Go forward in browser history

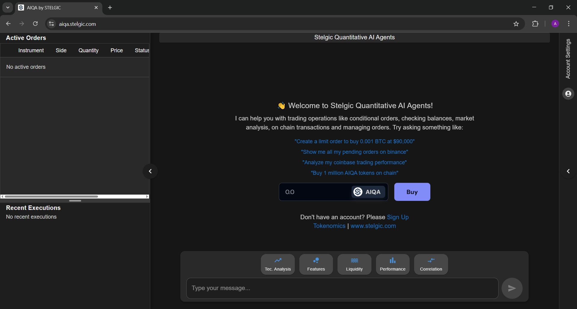tap(22, 24)
